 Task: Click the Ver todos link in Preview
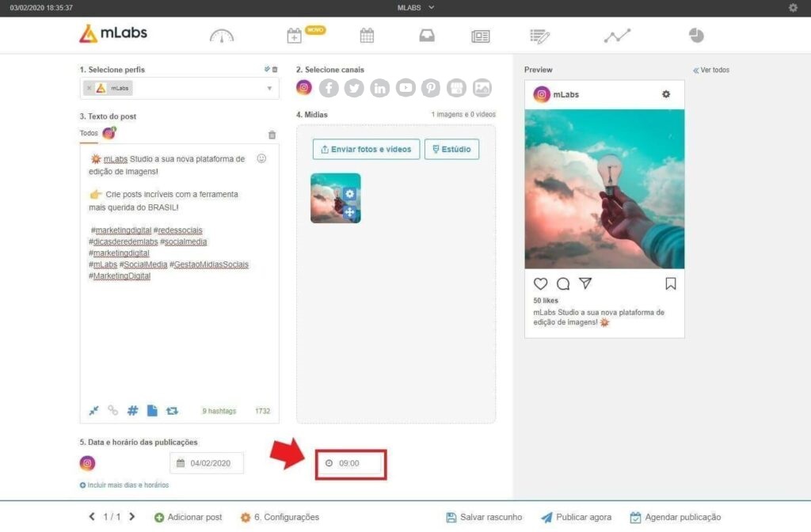click(x=711, y=70)
